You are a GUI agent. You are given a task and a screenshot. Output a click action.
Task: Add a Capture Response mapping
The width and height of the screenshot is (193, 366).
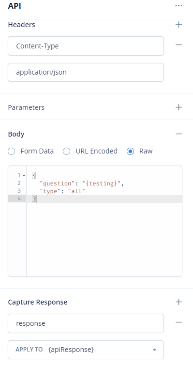tap(178, 302)
